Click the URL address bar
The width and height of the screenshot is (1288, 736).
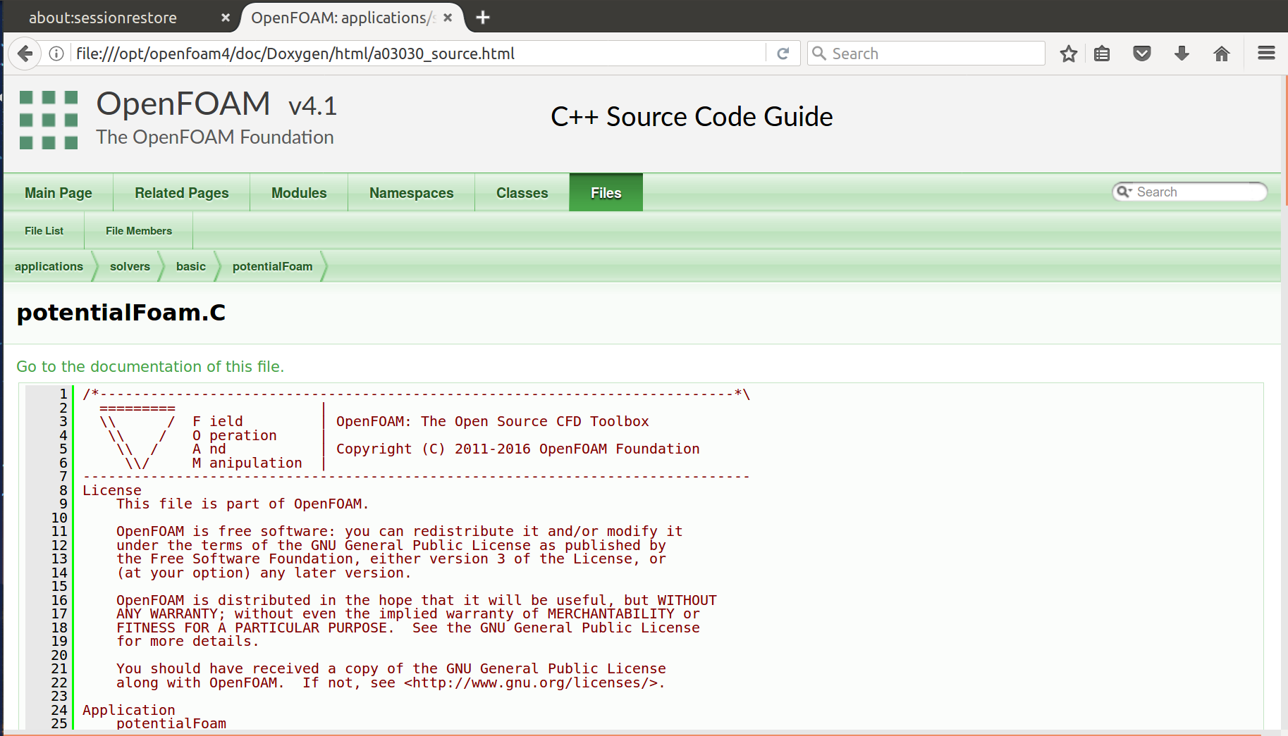pos(419,54)
